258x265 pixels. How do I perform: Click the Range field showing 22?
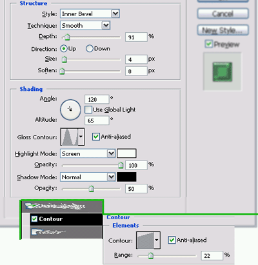click(x=212, y=255)
